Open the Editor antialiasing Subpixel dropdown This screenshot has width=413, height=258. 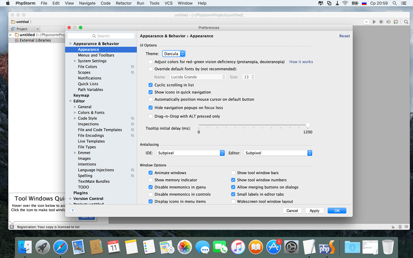pyautogui.click(x=278, y=153)
